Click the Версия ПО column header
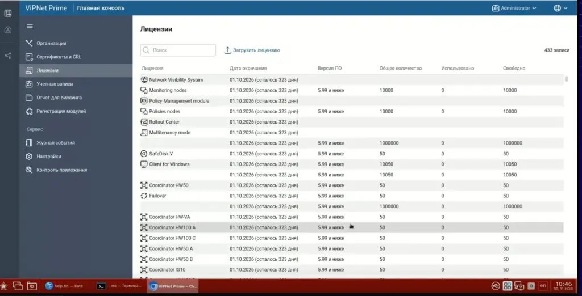Image resolution: width=582 pixels, height=296 pixels. (x=330, y=68)
